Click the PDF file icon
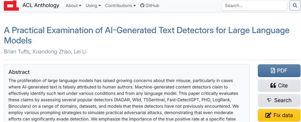Screen dimensions: 301x122 (x=273, y=70)
